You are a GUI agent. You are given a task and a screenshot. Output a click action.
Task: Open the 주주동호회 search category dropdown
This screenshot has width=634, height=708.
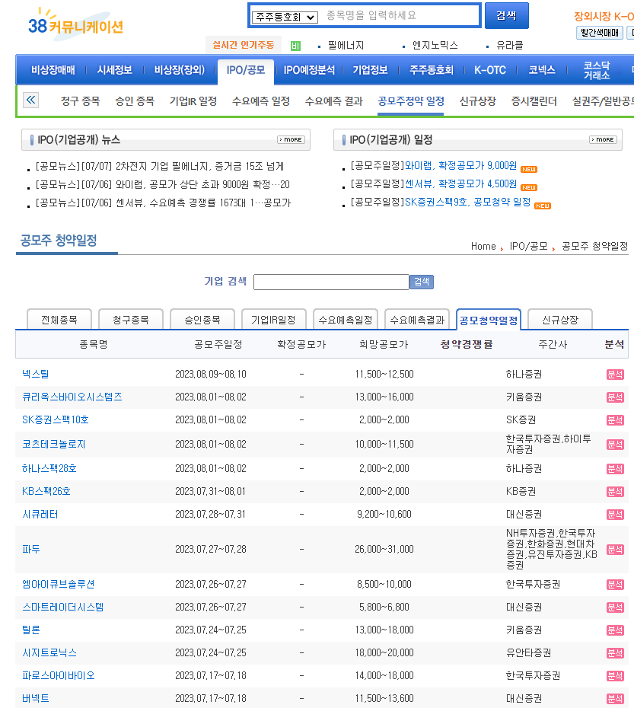click(x=285, y=18)
